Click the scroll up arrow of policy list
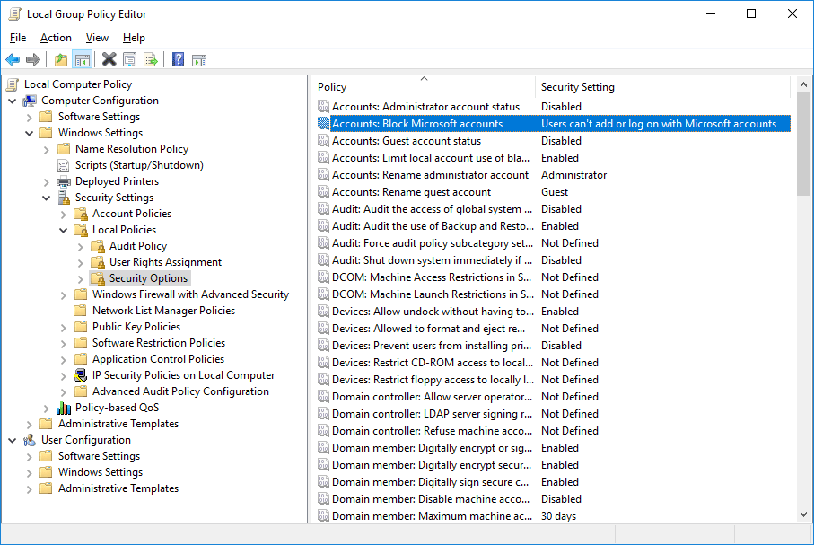814x545 pixels. 803,84
